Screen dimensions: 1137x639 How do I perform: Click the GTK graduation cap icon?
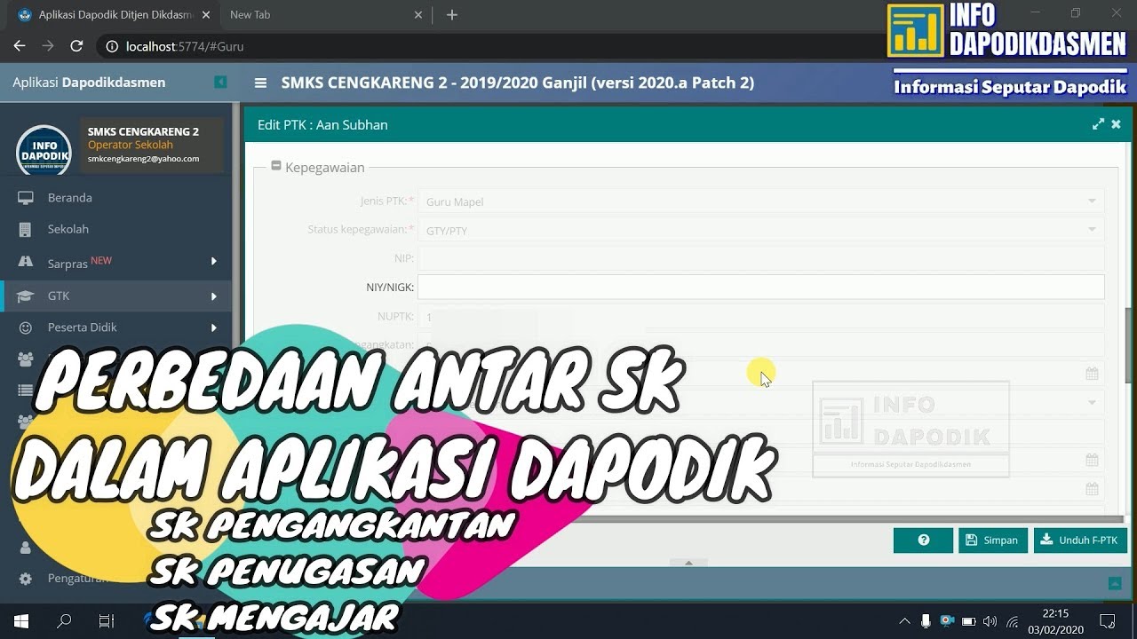coord(26,296)
